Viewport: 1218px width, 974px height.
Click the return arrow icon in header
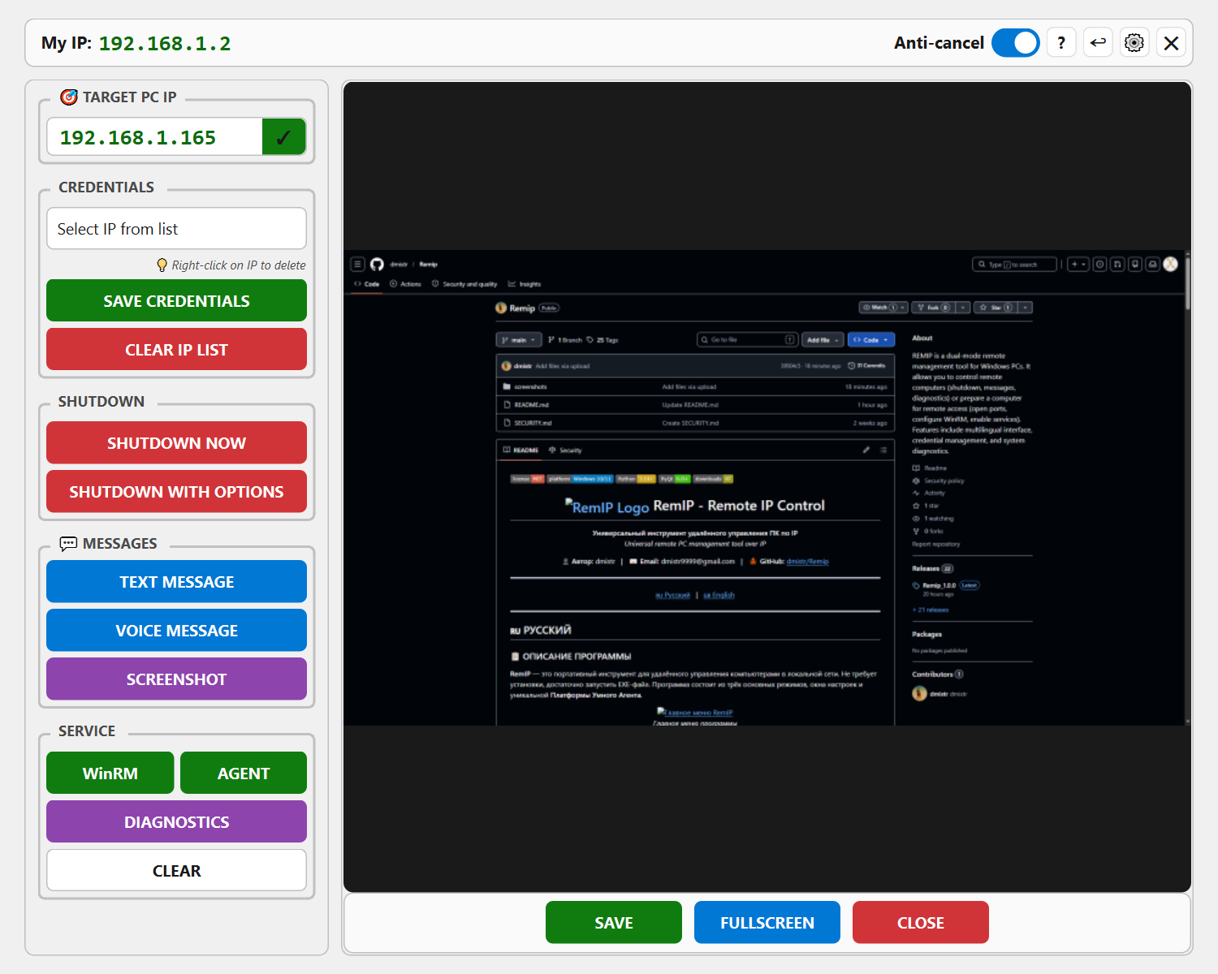[x=1098, y=43]
